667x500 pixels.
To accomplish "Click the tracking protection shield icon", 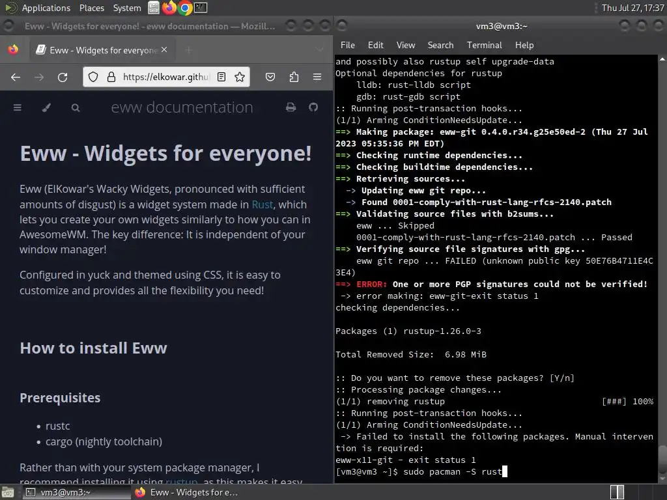I will [x=93, y=77].
